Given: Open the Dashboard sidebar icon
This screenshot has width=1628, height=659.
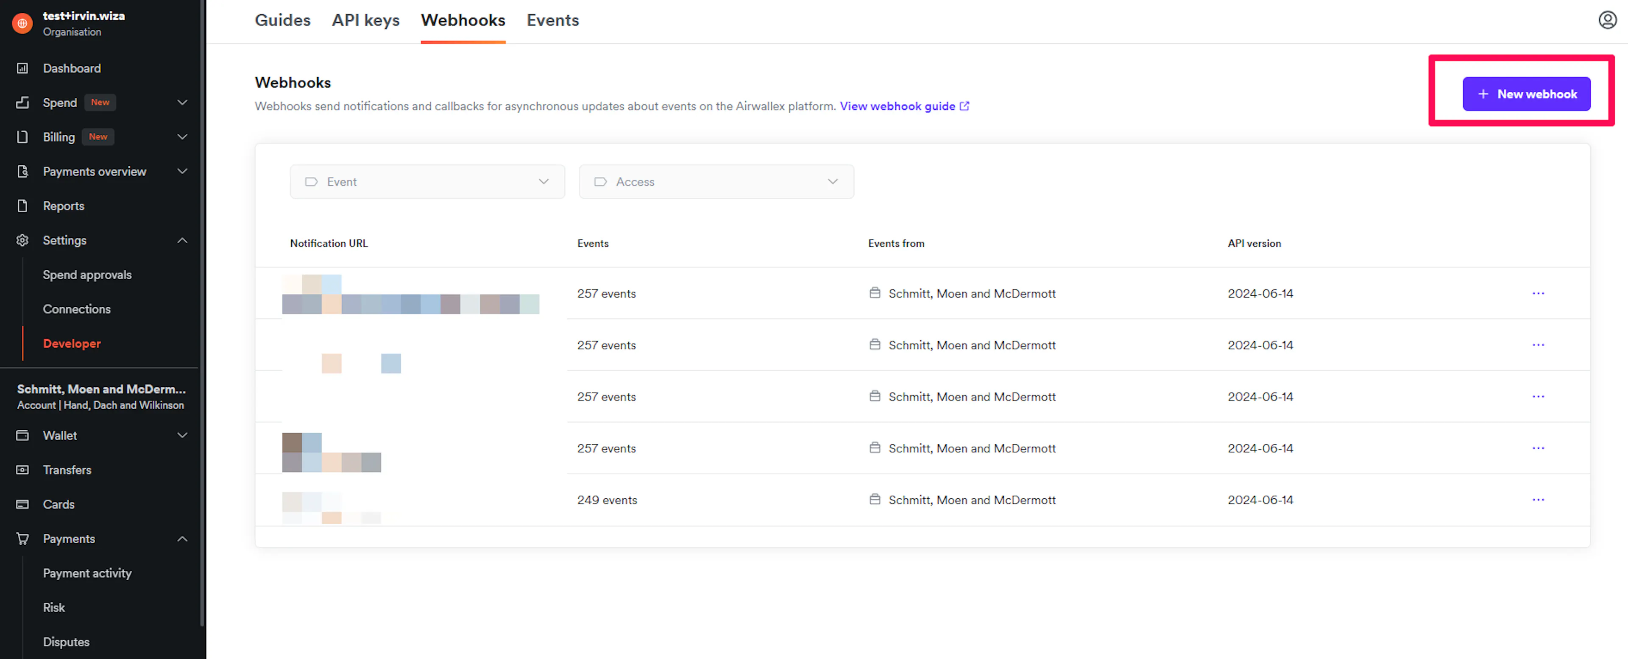Looking at the screenshot, I should click(x=23, y=68).
